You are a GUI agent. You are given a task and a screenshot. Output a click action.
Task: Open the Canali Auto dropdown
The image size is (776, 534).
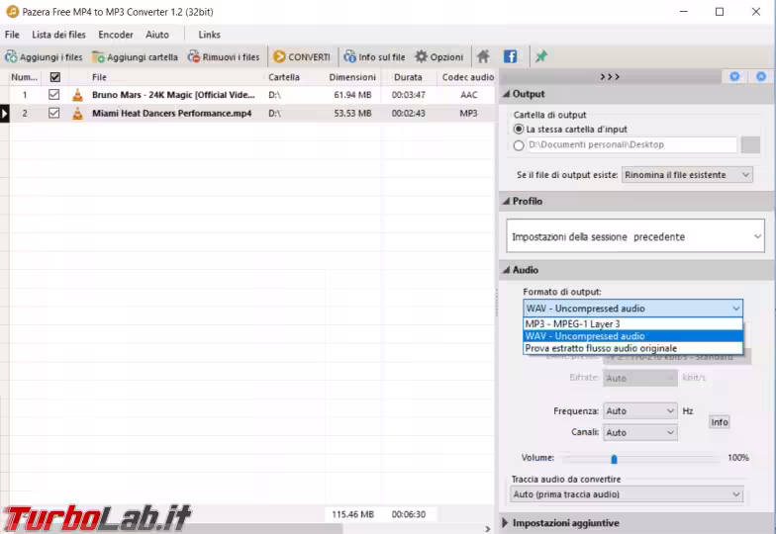pos(639,433)
